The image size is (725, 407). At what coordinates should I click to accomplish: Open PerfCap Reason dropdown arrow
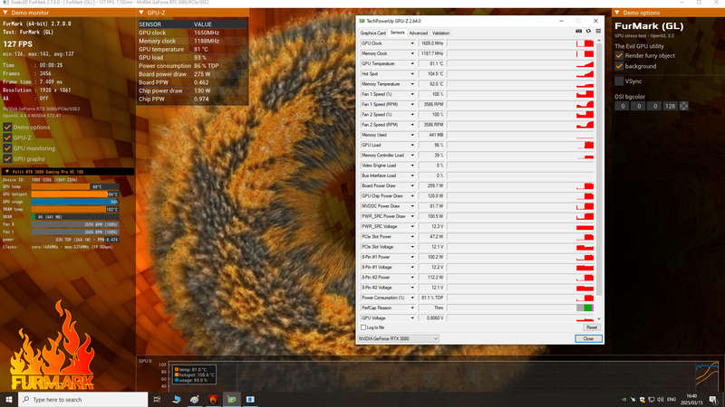click(x=412, y=308)
